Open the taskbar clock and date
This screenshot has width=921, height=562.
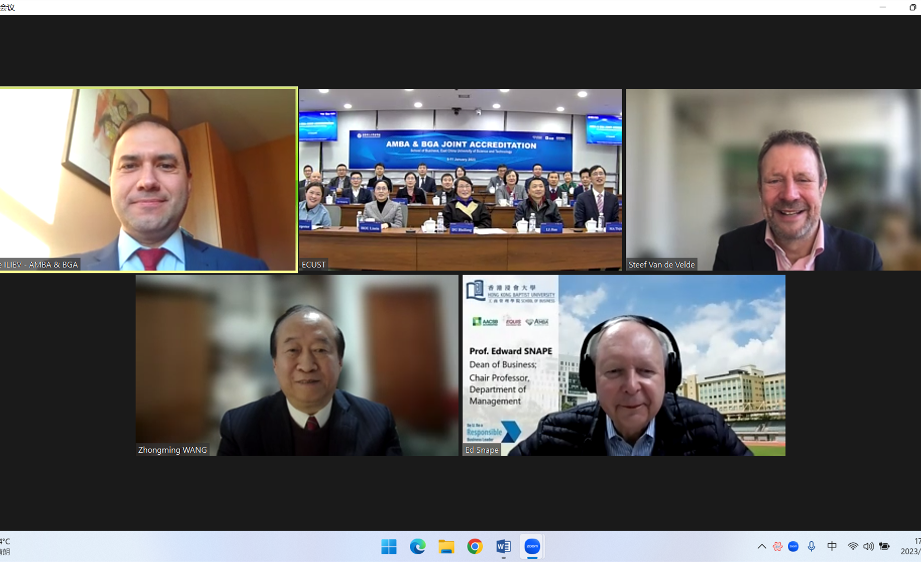point(911,546)
